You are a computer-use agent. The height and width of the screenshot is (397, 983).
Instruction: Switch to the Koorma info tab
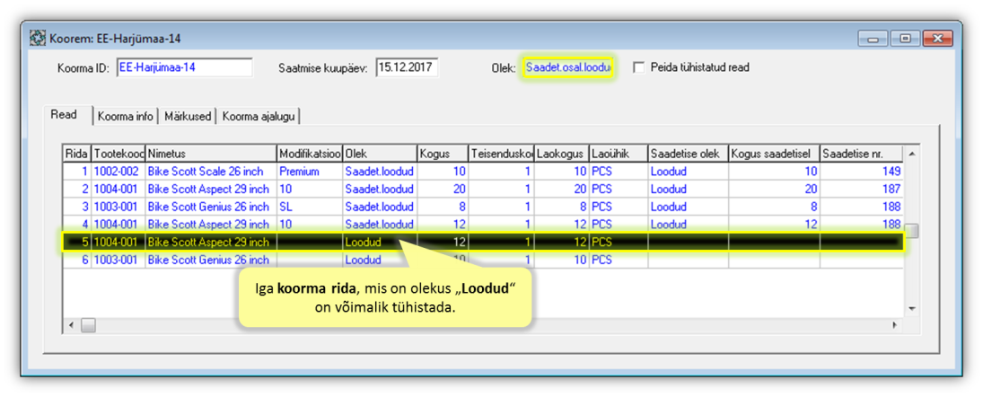(x=125, y=116)
